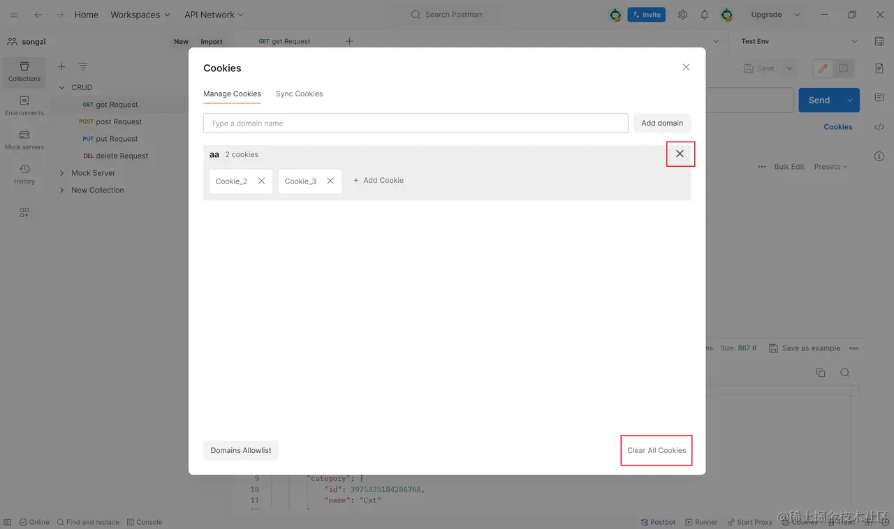Click the filter collections icon
894x529 pixels.
click(x=83, y=66)
